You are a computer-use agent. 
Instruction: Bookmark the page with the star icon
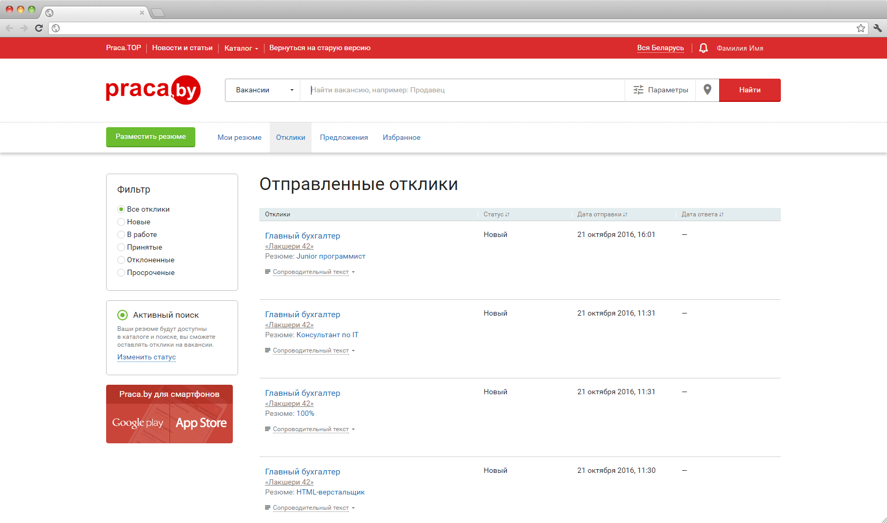coord(861,28)
